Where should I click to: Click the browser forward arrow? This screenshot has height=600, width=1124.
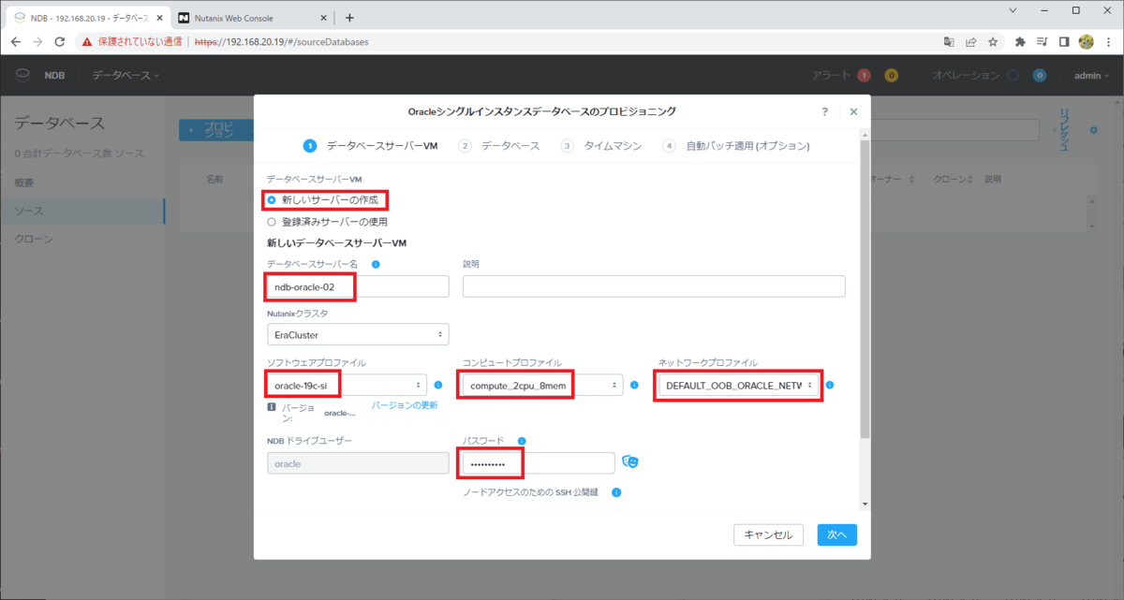[x=37, y=41]
